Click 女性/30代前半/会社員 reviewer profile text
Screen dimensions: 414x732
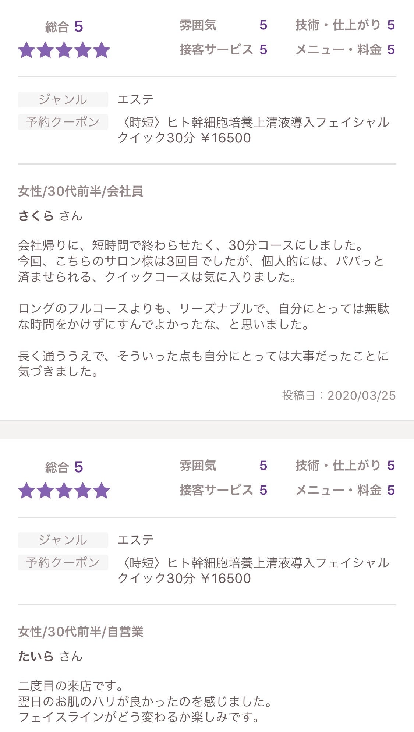point(81,191)
